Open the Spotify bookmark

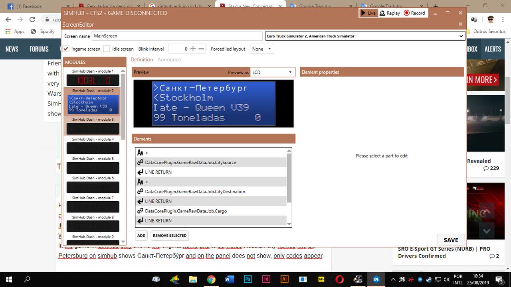42,31
